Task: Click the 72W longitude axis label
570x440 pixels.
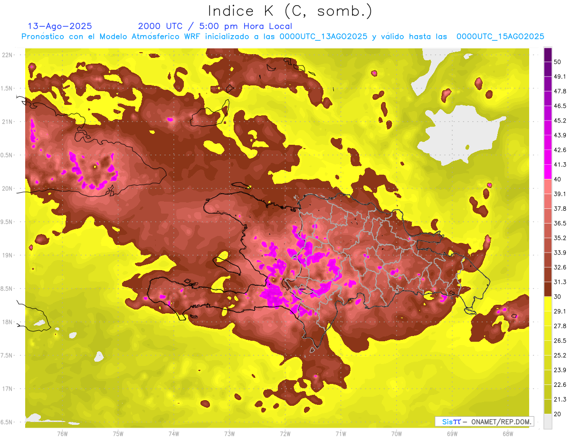Action: (x=285, y=434)
